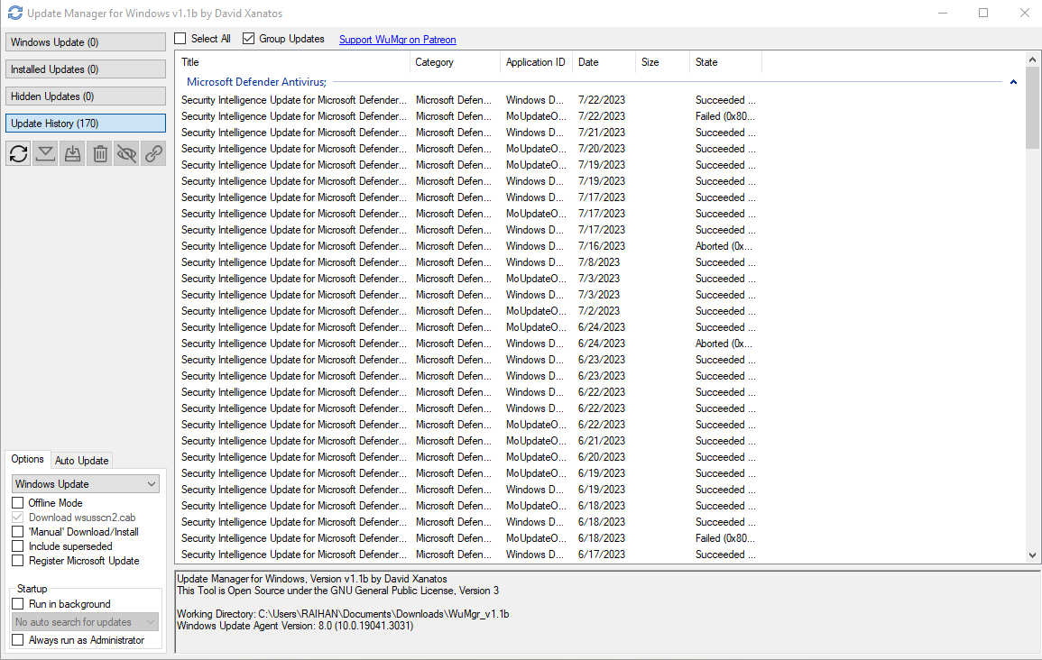The width and height of the screenshot is (1042, 660).
Task: Select the Failed update dated 7/22/2023
Action: [x=468, y=116]
